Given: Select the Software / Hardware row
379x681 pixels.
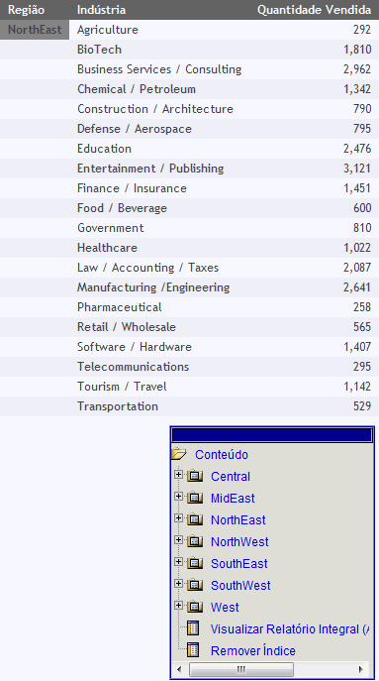Looking at the screenshot, I should [135, 347].
